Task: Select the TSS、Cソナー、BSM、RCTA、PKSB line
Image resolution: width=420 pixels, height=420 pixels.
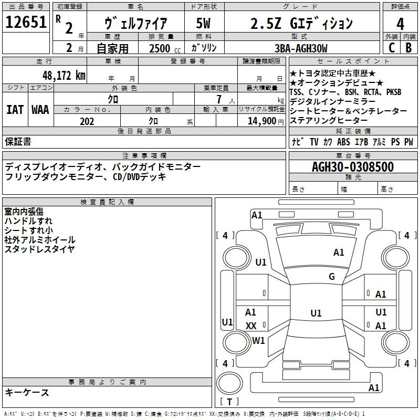Action: pyautogui.click(x=345, y=92)
